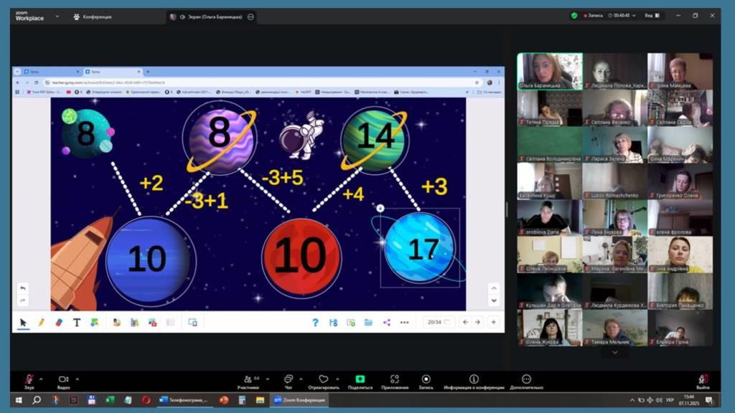
Task: Toggle recording with the Запись button
Action: tap(426, 380)
